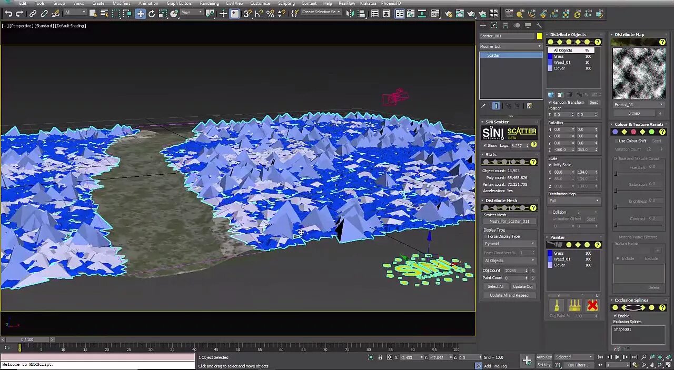Viewport: 674px width, 370px height.
Task: Enable the Force Display Type checkbox
Action: (x=485, y=236)
